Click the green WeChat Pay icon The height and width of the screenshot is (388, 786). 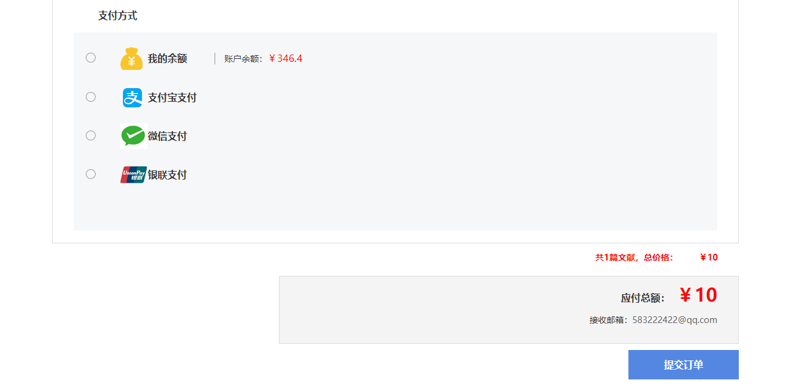[133, 136]
